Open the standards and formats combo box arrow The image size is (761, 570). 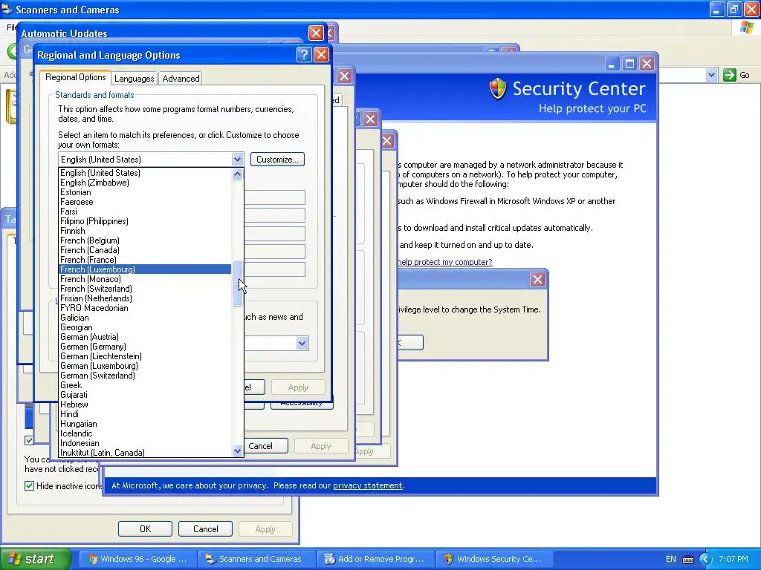pos(237,160)
